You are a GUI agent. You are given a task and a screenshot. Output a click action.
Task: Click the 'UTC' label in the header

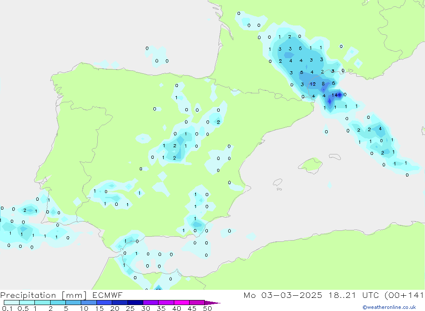tap(371, 295)
